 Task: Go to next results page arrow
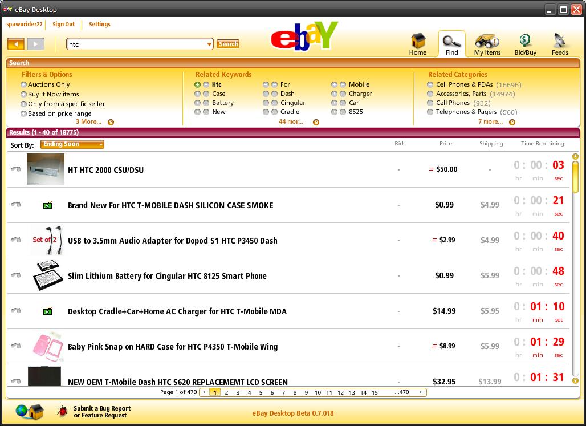[x=421, y=392]
